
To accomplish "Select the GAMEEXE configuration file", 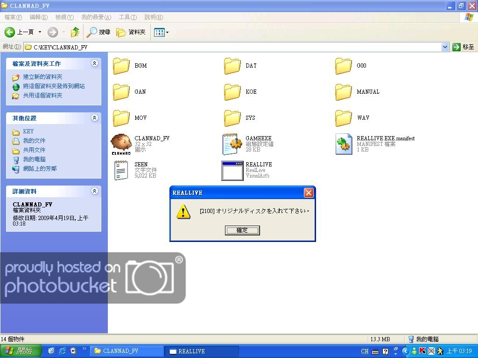I will 247,144.
